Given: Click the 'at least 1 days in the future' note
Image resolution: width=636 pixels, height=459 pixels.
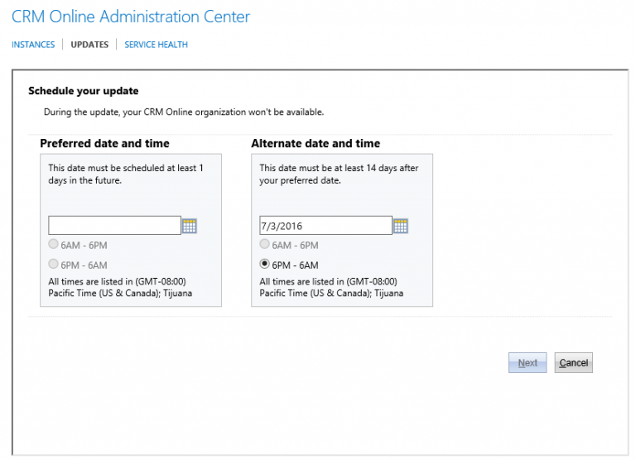Looking at the screenshot, I should (x=126, y=175).
